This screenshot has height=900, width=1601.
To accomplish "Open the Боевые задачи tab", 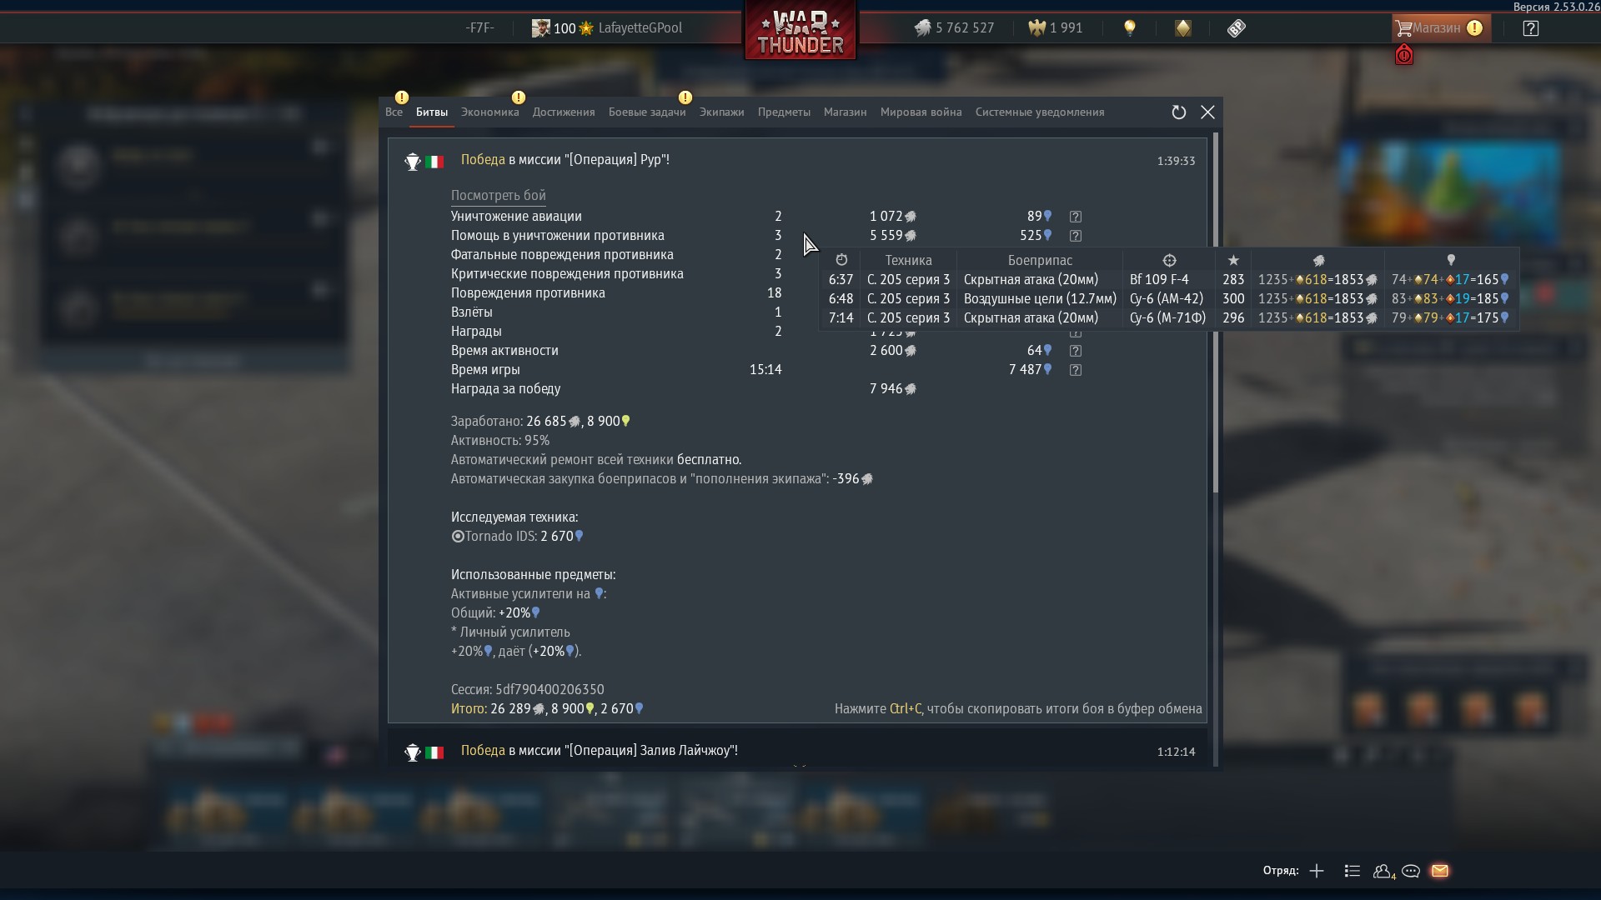I will [x=647, y=112].
